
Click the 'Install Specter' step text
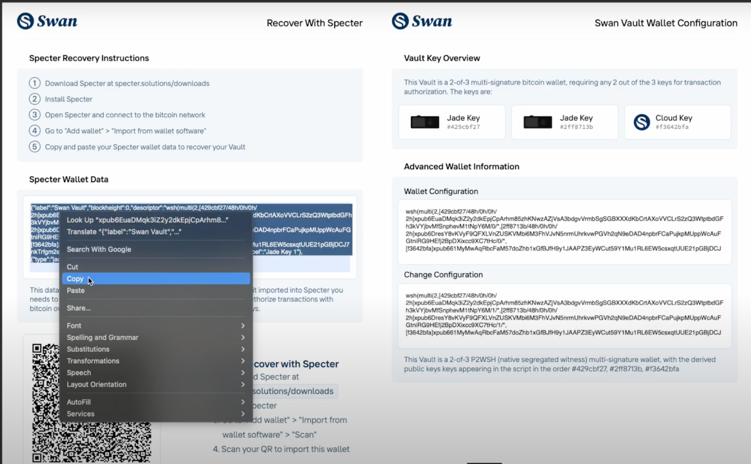click(x=69, y=99)
